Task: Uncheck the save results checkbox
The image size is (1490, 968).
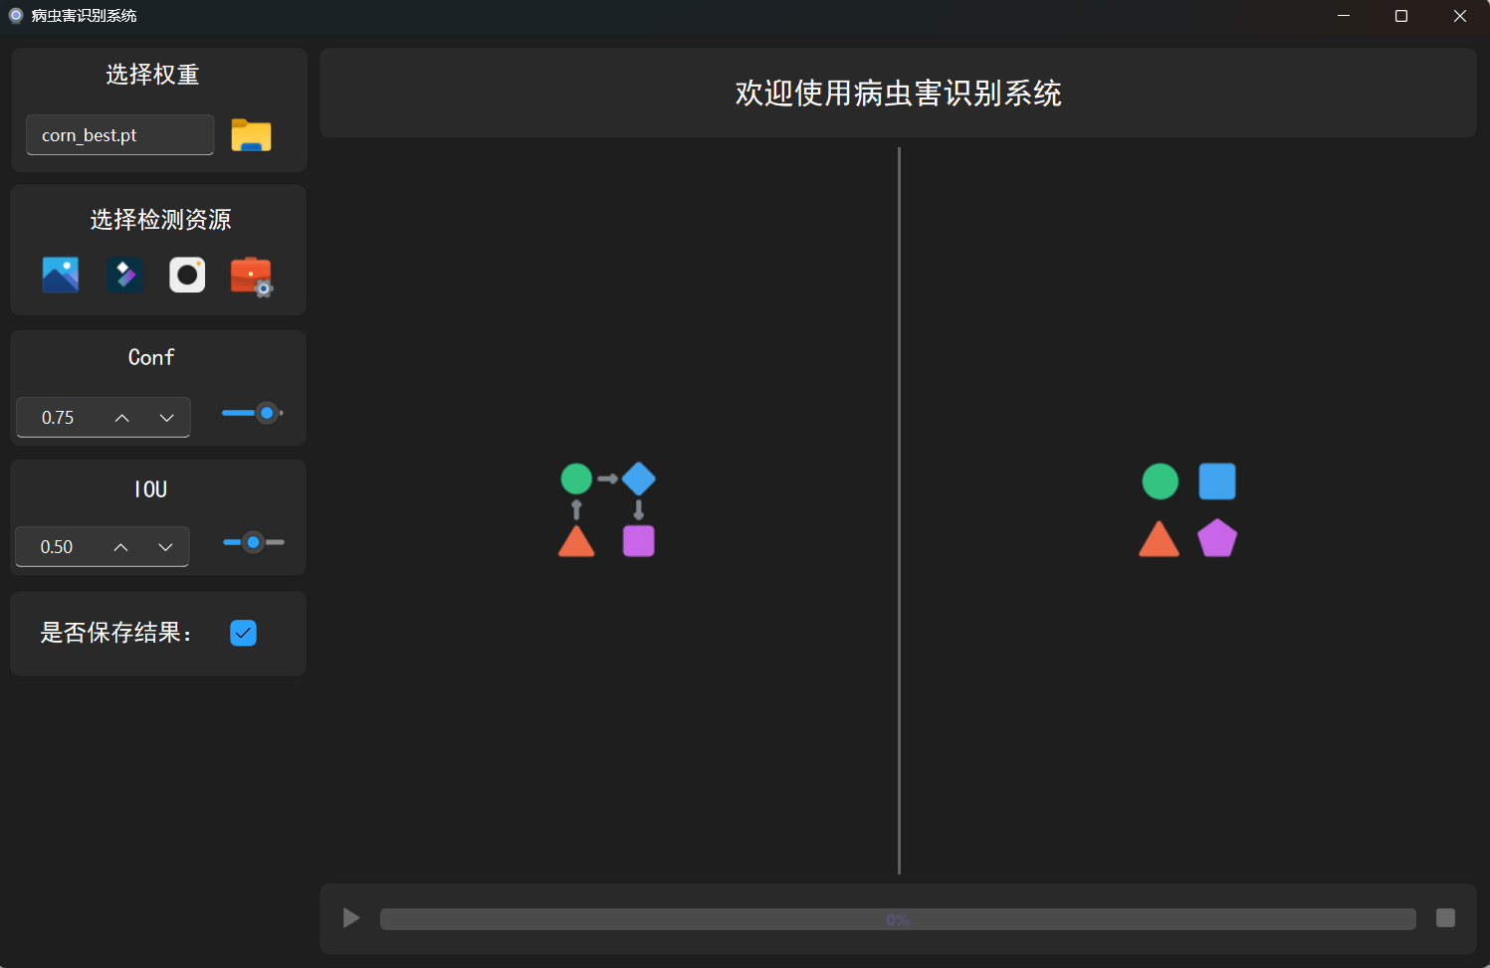Action: tap(243, 633)
